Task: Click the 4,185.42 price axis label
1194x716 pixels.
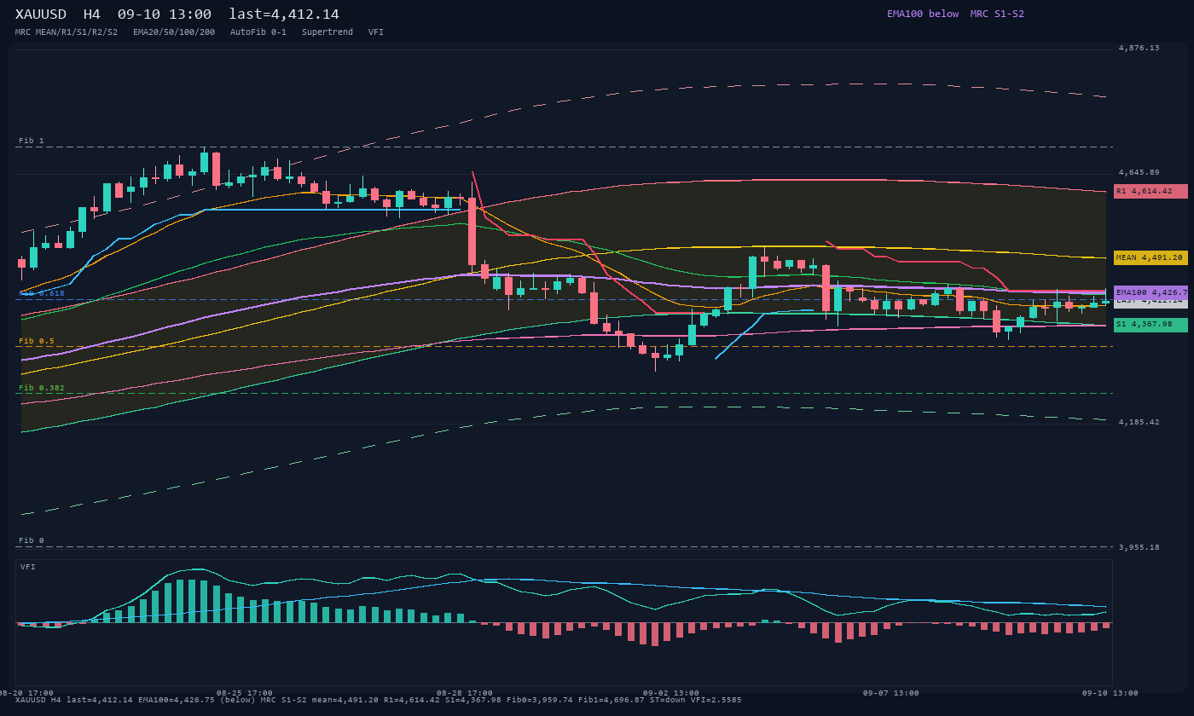Action: [1139, 423]
